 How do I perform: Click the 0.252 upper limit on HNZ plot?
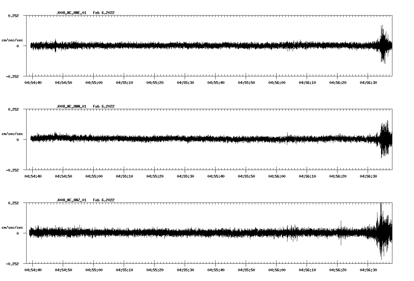tap(13, 203)
